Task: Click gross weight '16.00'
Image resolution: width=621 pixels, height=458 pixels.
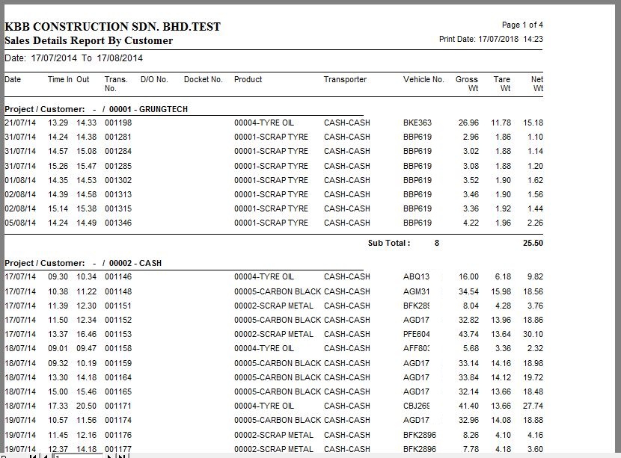Action: 469,277
